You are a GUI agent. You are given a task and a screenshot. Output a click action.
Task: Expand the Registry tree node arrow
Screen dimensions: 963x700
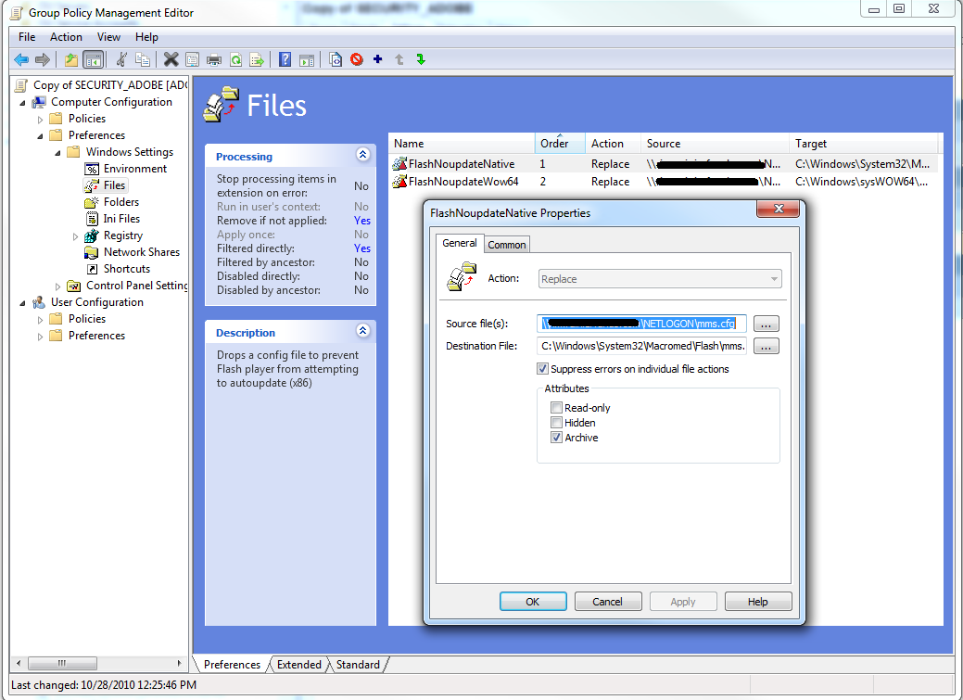76,236
